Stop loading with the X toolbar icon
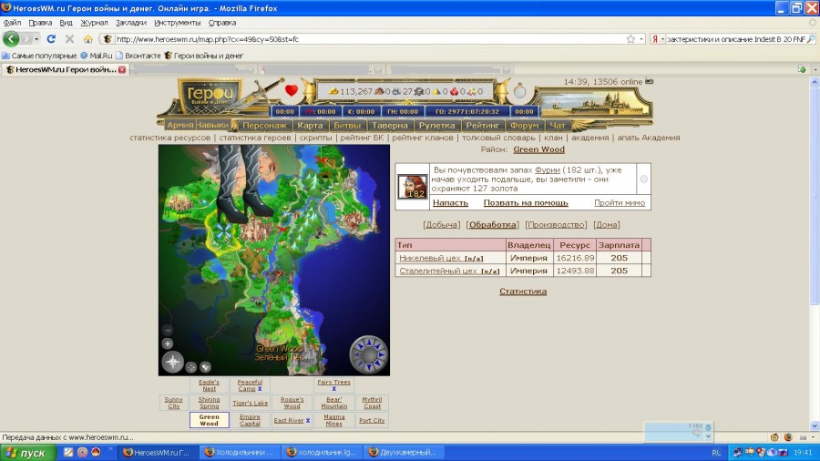Image resolution: width=820 pixels, height=461 pixels. point(69,38)
